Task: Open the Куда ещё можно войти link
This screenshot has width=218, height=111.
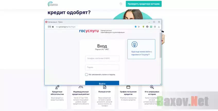Action: coord(142,53)
